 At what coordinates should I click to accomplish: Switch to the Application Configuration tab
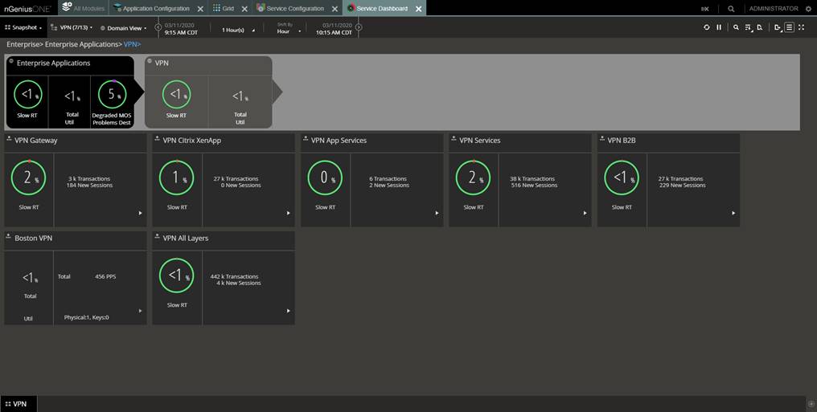[x=155, y=9]
